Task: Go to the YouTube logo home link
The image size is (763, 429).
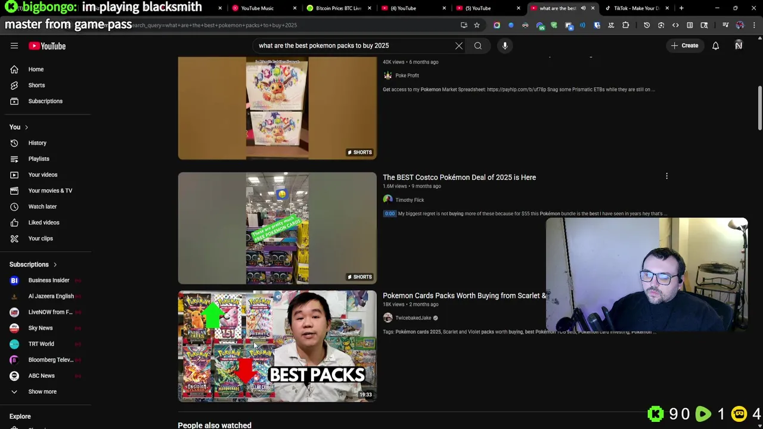Action: click(47, 46)
